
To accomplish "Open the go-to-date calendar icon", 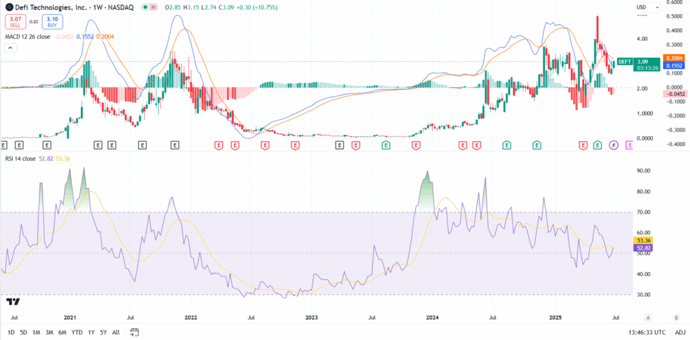I will [135, 332].
